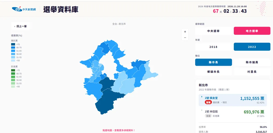Click the 選舉資料庫 page title
273x133 pixels.
coord(61,9)
